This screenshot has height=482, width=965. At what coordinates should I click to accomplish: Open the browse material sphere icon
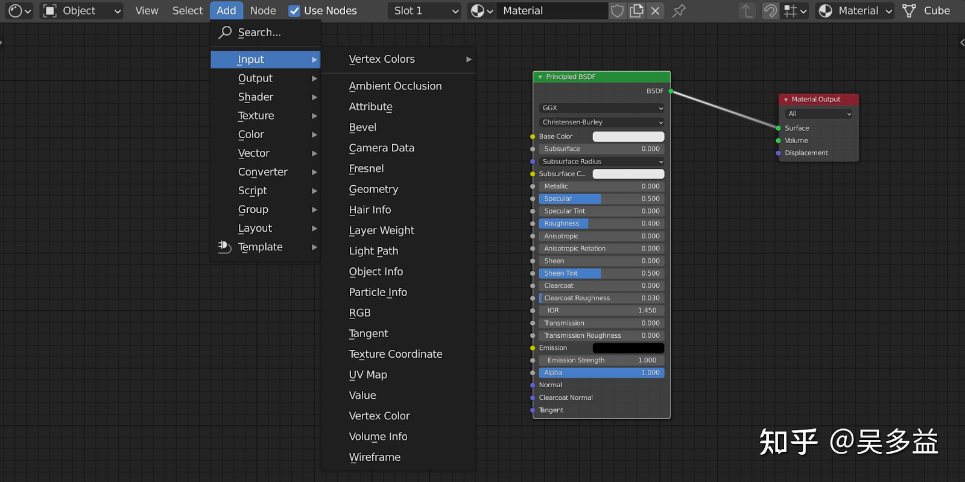point(481,11)
